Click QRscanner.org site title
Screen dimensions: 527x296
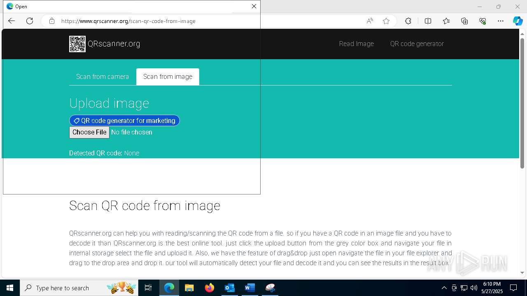114,44
